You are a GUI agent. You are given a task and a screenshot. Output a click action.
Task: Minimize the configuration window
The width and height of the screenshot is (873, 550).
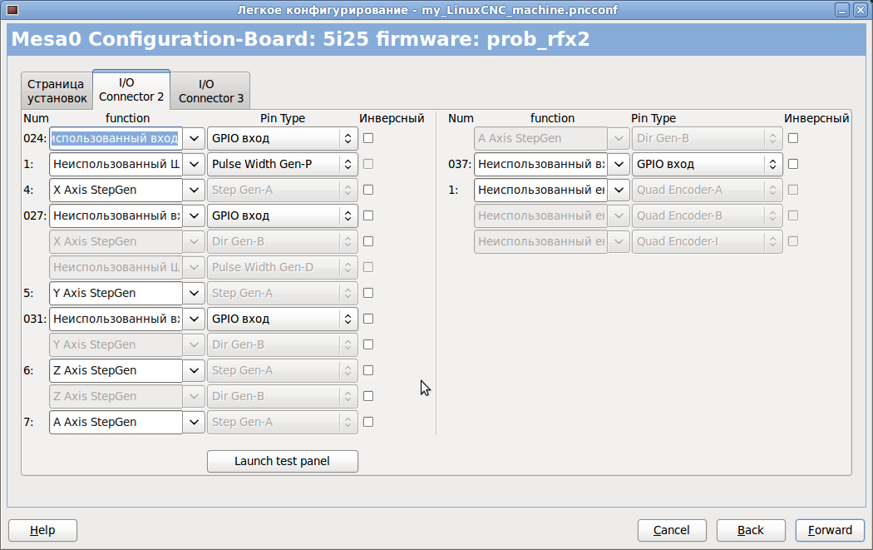841,10
